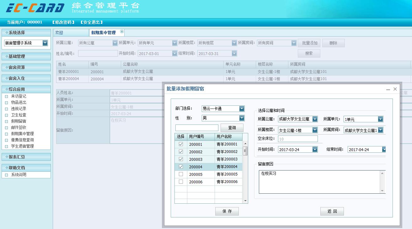
Task: Open 假期留宿 in the sidebar
Action: pos(19,121)
